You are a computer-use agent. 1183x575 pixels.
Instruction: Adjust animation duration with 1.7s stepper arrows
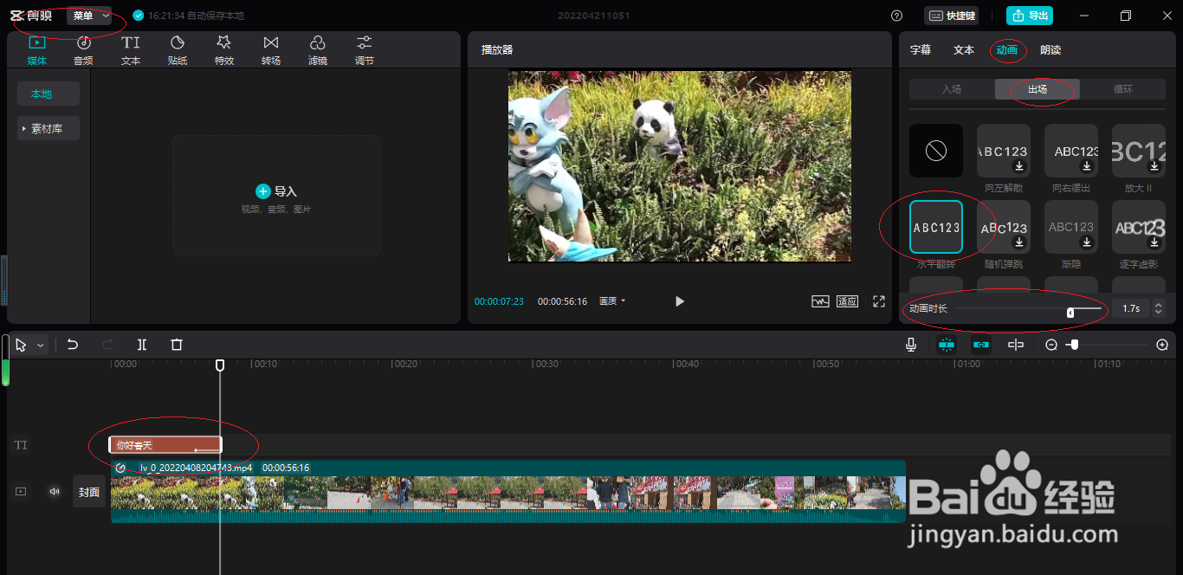coord(1159,308)
